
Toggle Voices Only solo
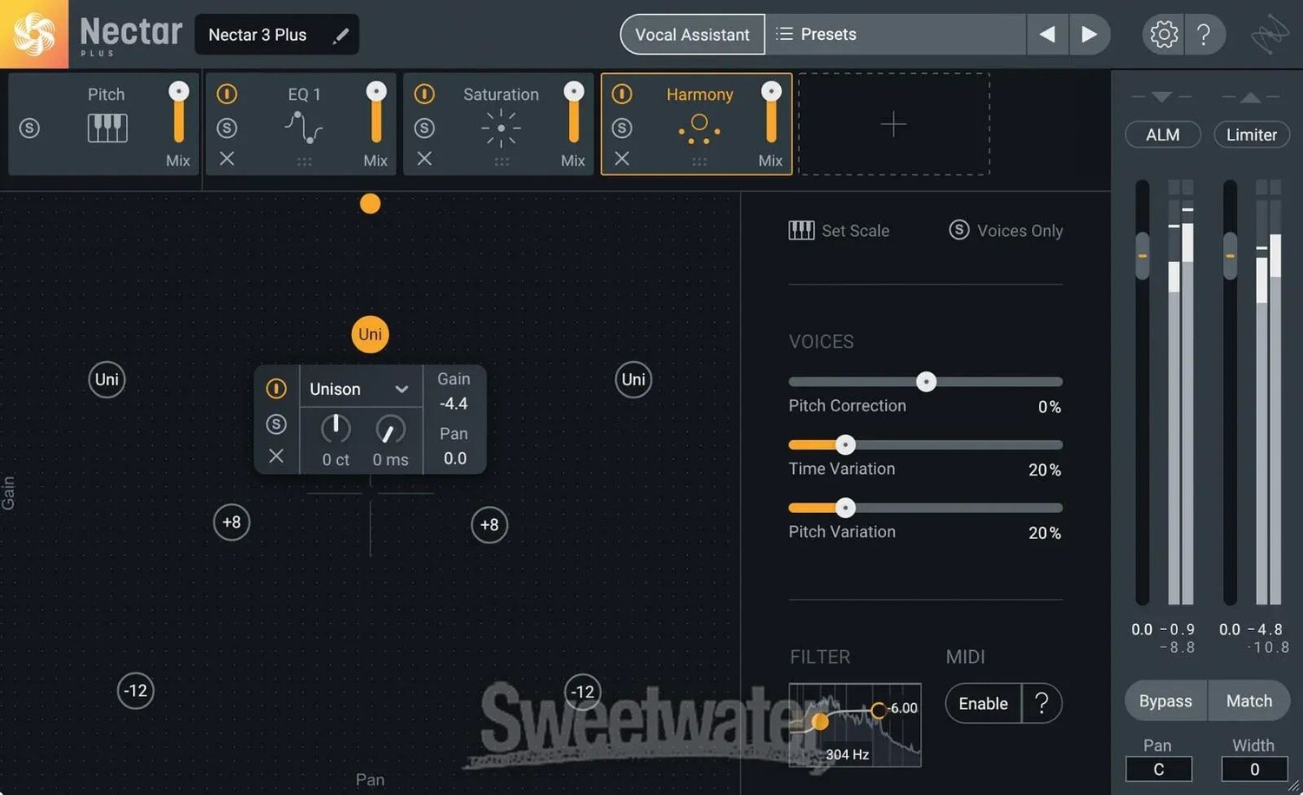click(959, 230)
